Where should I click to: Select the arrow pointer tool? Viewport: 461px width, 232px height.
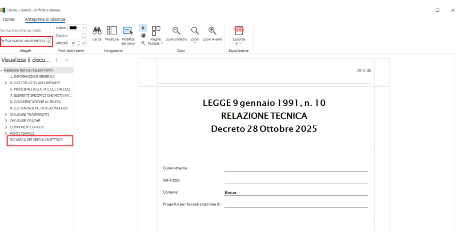tap(143, 28)
